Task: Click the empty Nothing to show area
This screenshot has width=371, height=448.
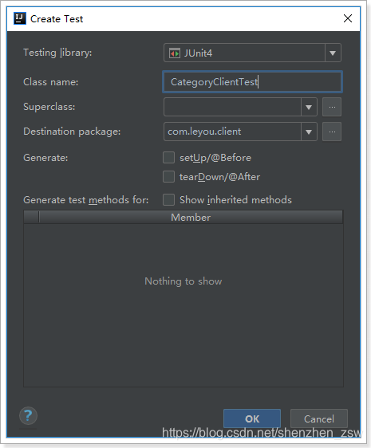Action: [184, 305]
